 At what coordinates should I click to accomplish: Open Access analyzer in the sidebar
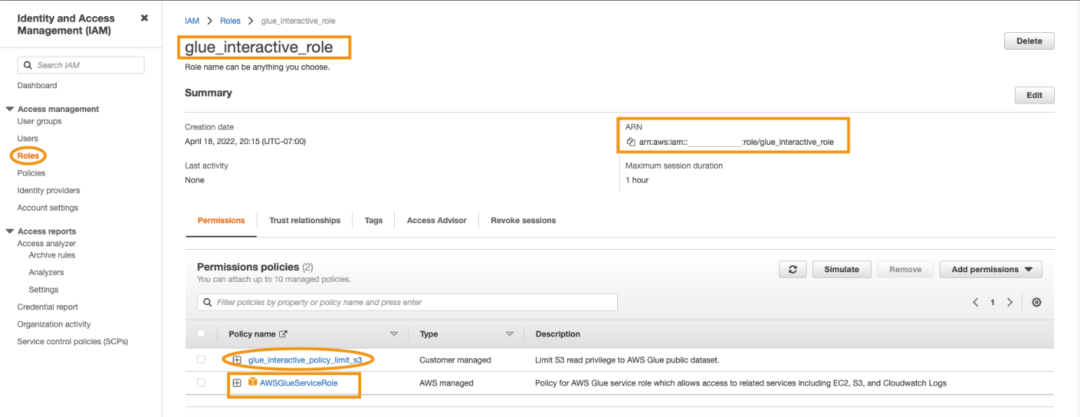(x=47, y=243)
